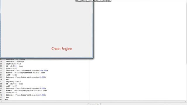Click line 34 volX=-volX statement
This screenshot has height=105, width=187.
point(11,75)
